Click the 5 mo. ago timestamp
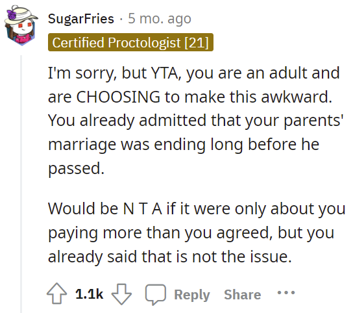 click(160, 18)
